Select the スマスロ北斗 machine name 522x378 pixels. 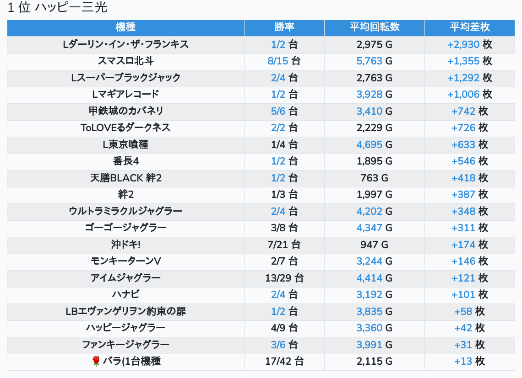coord(125,61)
